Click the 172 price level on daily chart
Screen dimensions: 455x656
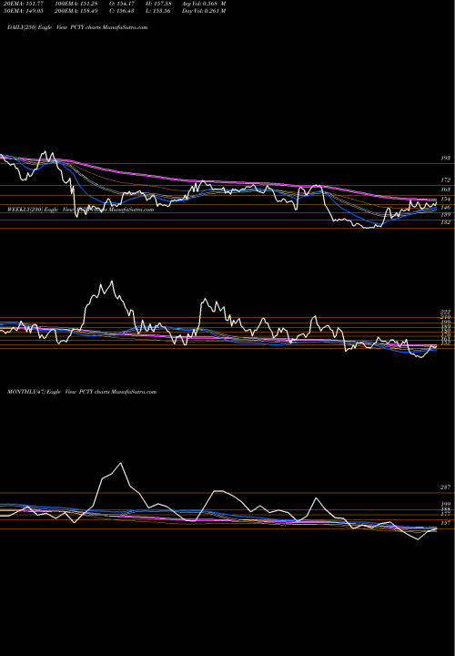point(446,180)
